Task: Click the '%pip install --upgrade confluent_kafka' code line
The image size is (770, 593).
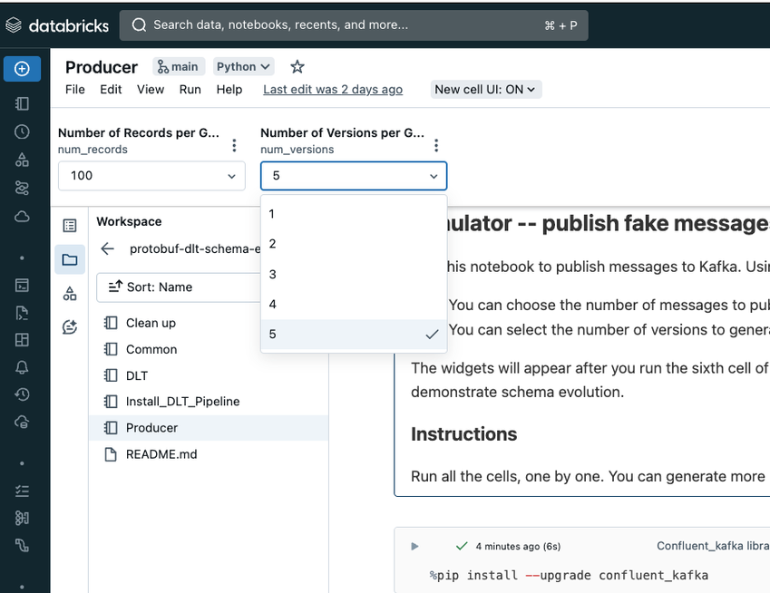Action: click(570, 576)
